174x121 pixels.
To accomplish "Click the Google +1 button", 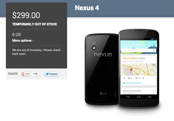I will point(26,74).
